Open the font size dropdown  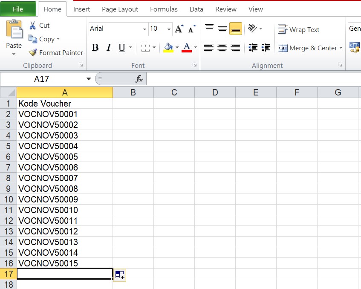(169, 29)
